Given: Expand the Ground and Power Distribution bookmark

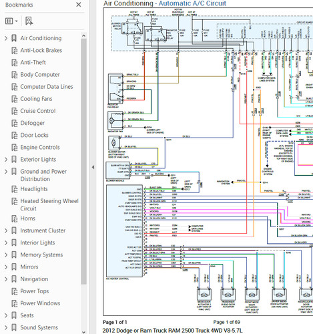Looking at the screenshot, I should (x=6, y=172).
